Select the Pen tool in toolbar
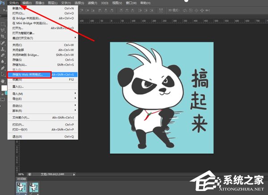This screenshot has width=268, height=195. point(3,68)
